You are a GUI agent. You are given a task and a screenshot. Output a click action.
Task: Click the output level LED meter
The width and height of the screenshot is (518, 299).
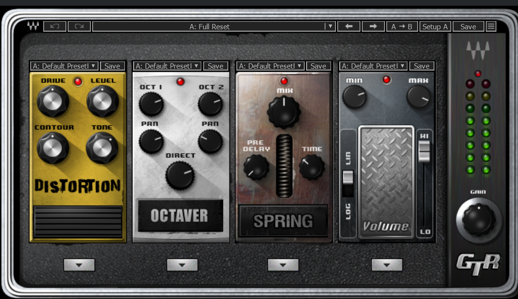coord(478,126)
